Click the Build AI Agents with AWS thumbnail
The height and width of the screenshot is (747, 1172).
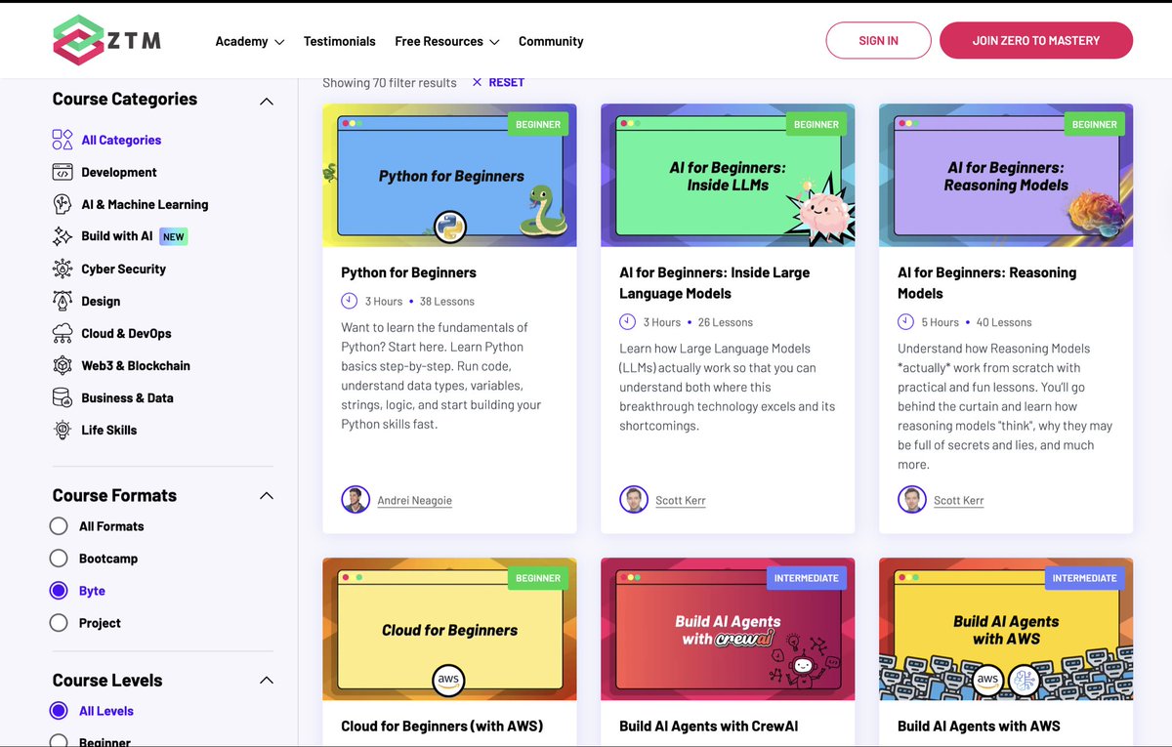1006,630
